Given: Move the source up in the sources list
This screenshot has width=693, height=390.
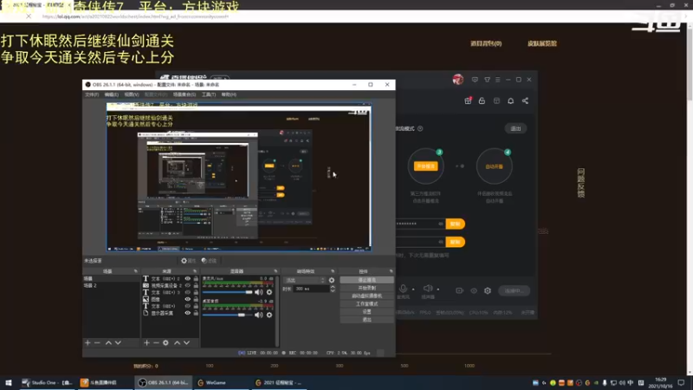Looking at the screenshot, I should [x=177, y=342].
